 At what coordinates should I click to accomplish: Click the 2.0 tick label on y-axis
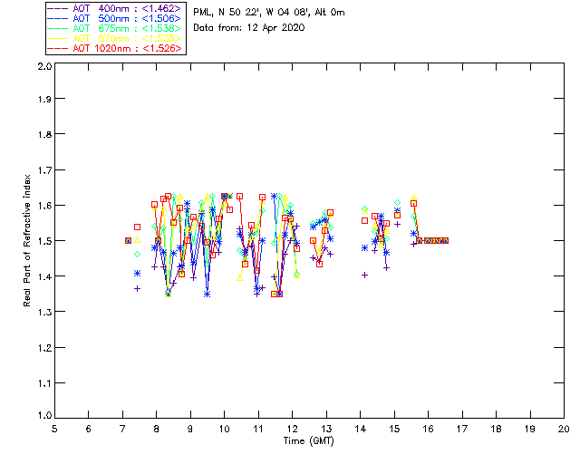click(x=43, y=68)
